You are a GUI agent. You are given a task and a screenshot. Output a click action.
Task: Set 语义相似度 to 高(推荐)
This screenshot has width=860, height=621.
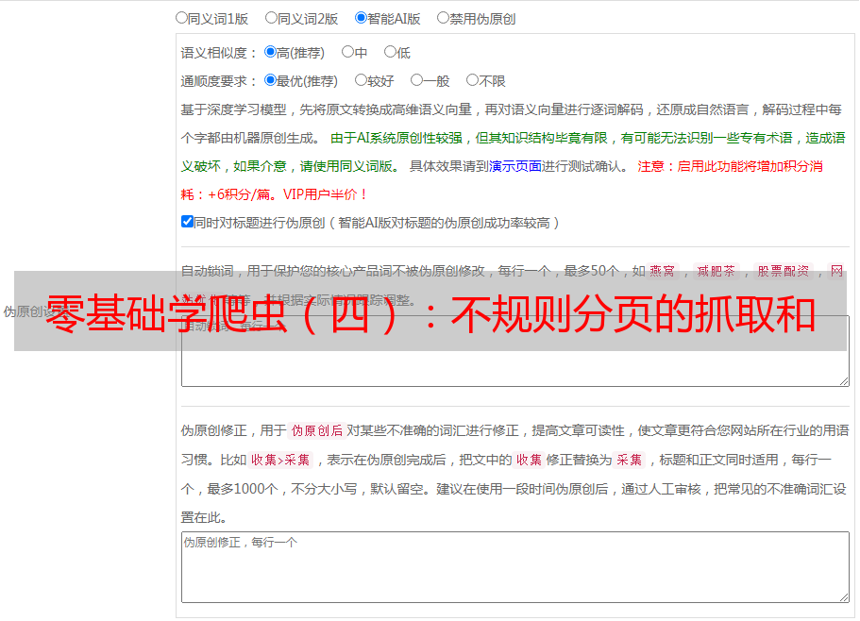pyautogui.click(x=270, y=52)
